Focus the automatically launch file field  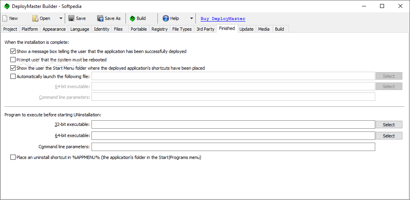(x=233, y=76)
